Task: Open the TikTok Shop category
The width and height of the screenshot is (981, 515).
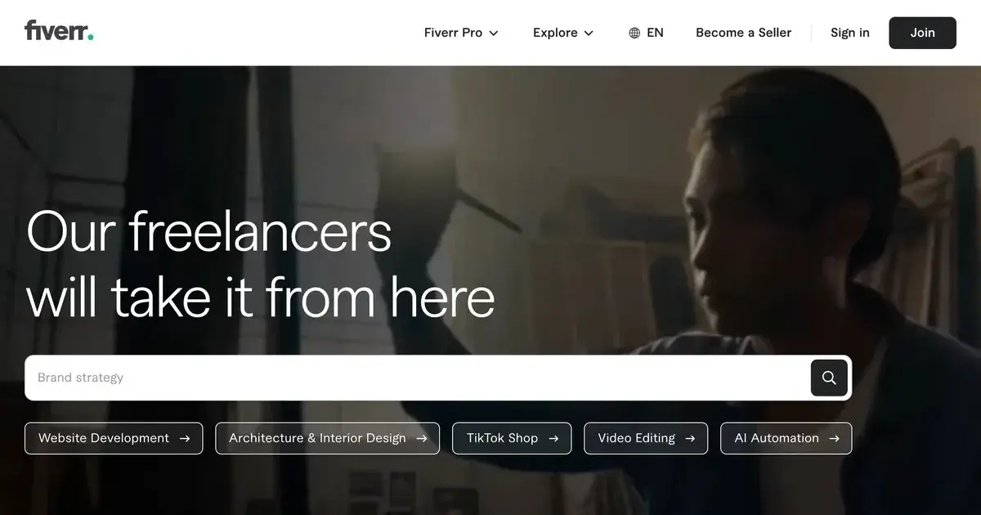Action: coord(512,438)
